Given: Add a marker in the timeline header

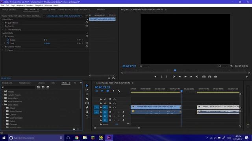Looking at the screenshot, I should 113,91.
